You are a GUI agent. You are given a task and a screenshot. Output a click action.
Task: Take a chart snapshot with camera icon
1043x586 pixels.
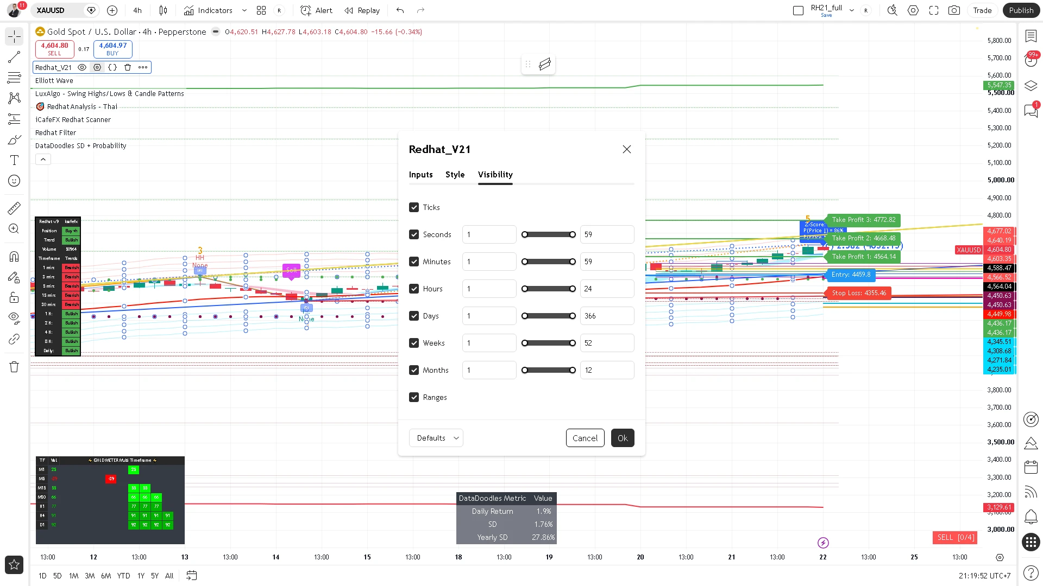pos(954,10)
